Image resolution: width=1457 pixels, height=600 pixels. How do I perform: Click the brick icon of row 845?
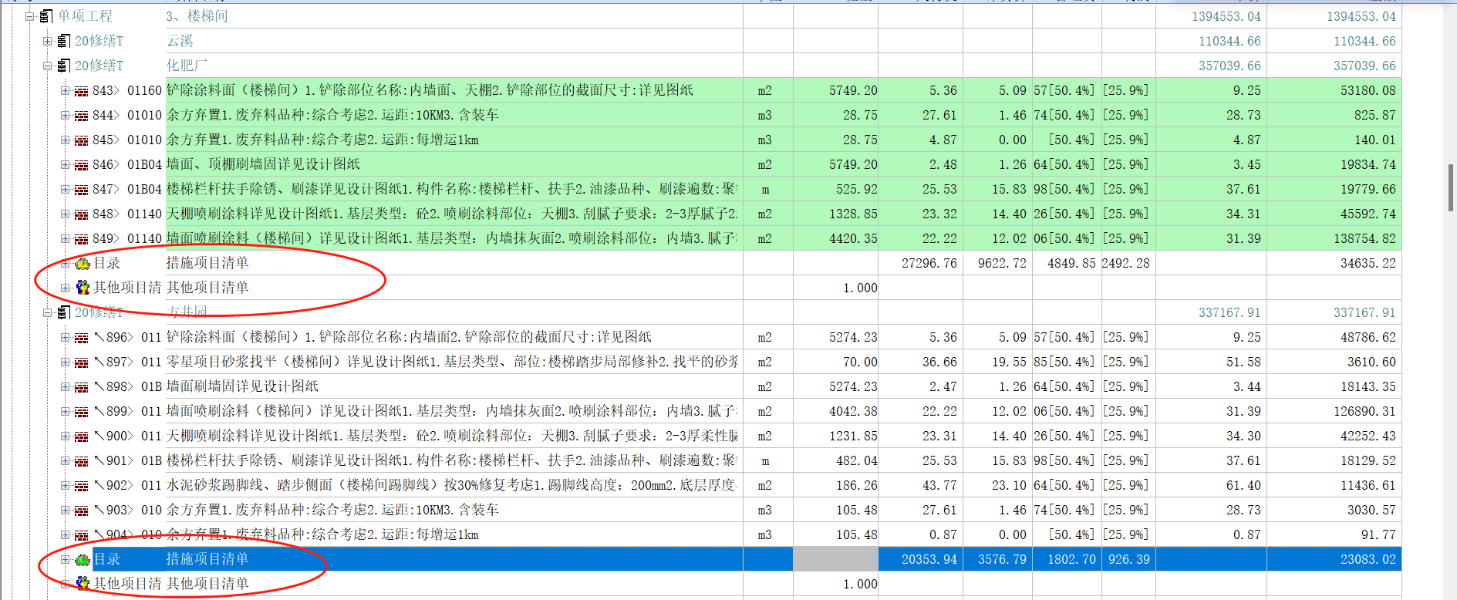tap(81, 140)
